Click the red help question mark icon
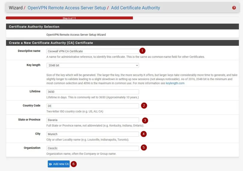Image resolution: width=243 pixels, height=171 pixels. pyautogui.click(x=234, y=8)
